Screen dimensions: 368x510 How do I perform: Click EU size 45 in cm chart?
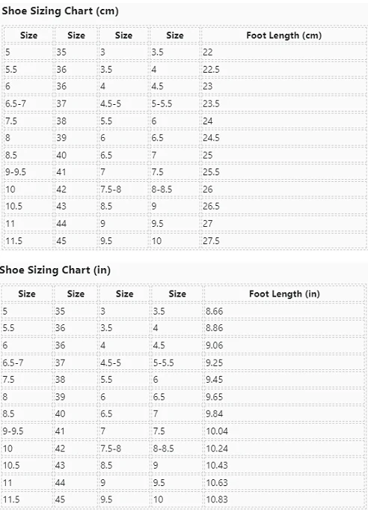[x=61, y=241]
